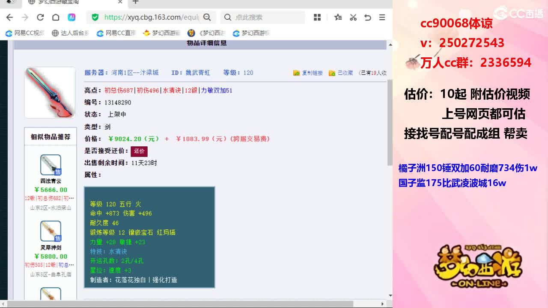Open the AI assistant icon
This screenshot has width=548, height=308.
pos(71,18)
